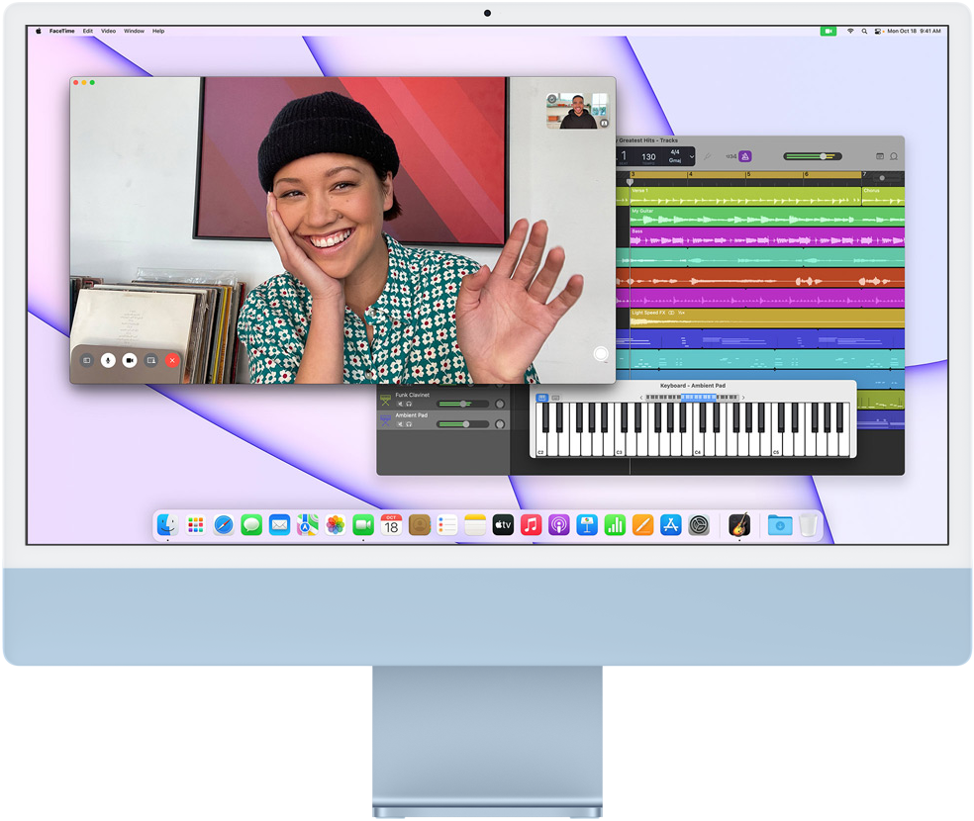Open the FaceTime sidebar panel
Screen dimensions: 974x821
pos(86,361)
